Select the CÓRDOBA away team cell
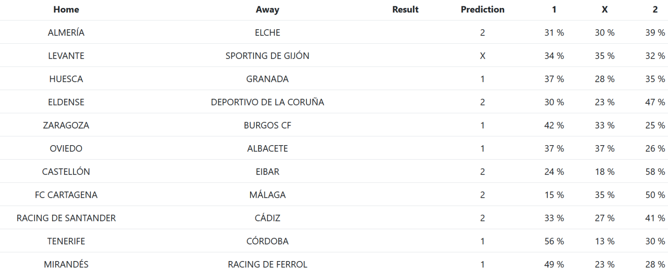 pyautogui.click(x=267, y=241)
